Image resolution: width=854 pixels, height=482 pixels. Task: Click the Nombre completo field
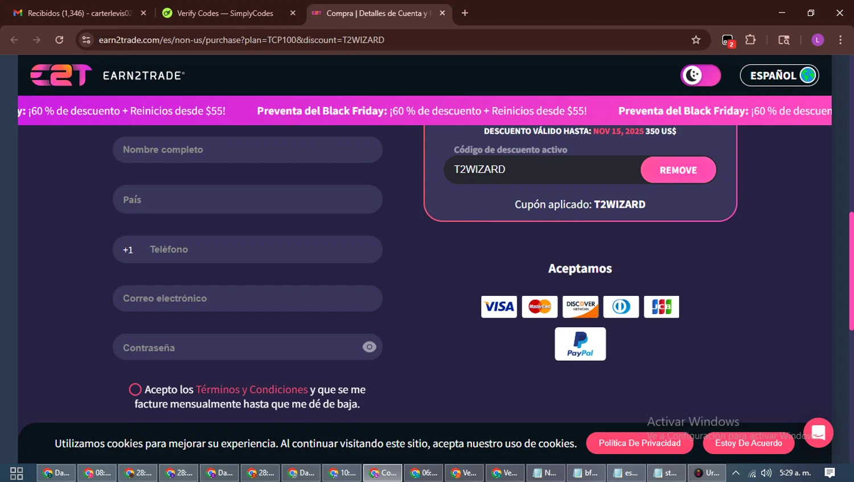[248, 150]
